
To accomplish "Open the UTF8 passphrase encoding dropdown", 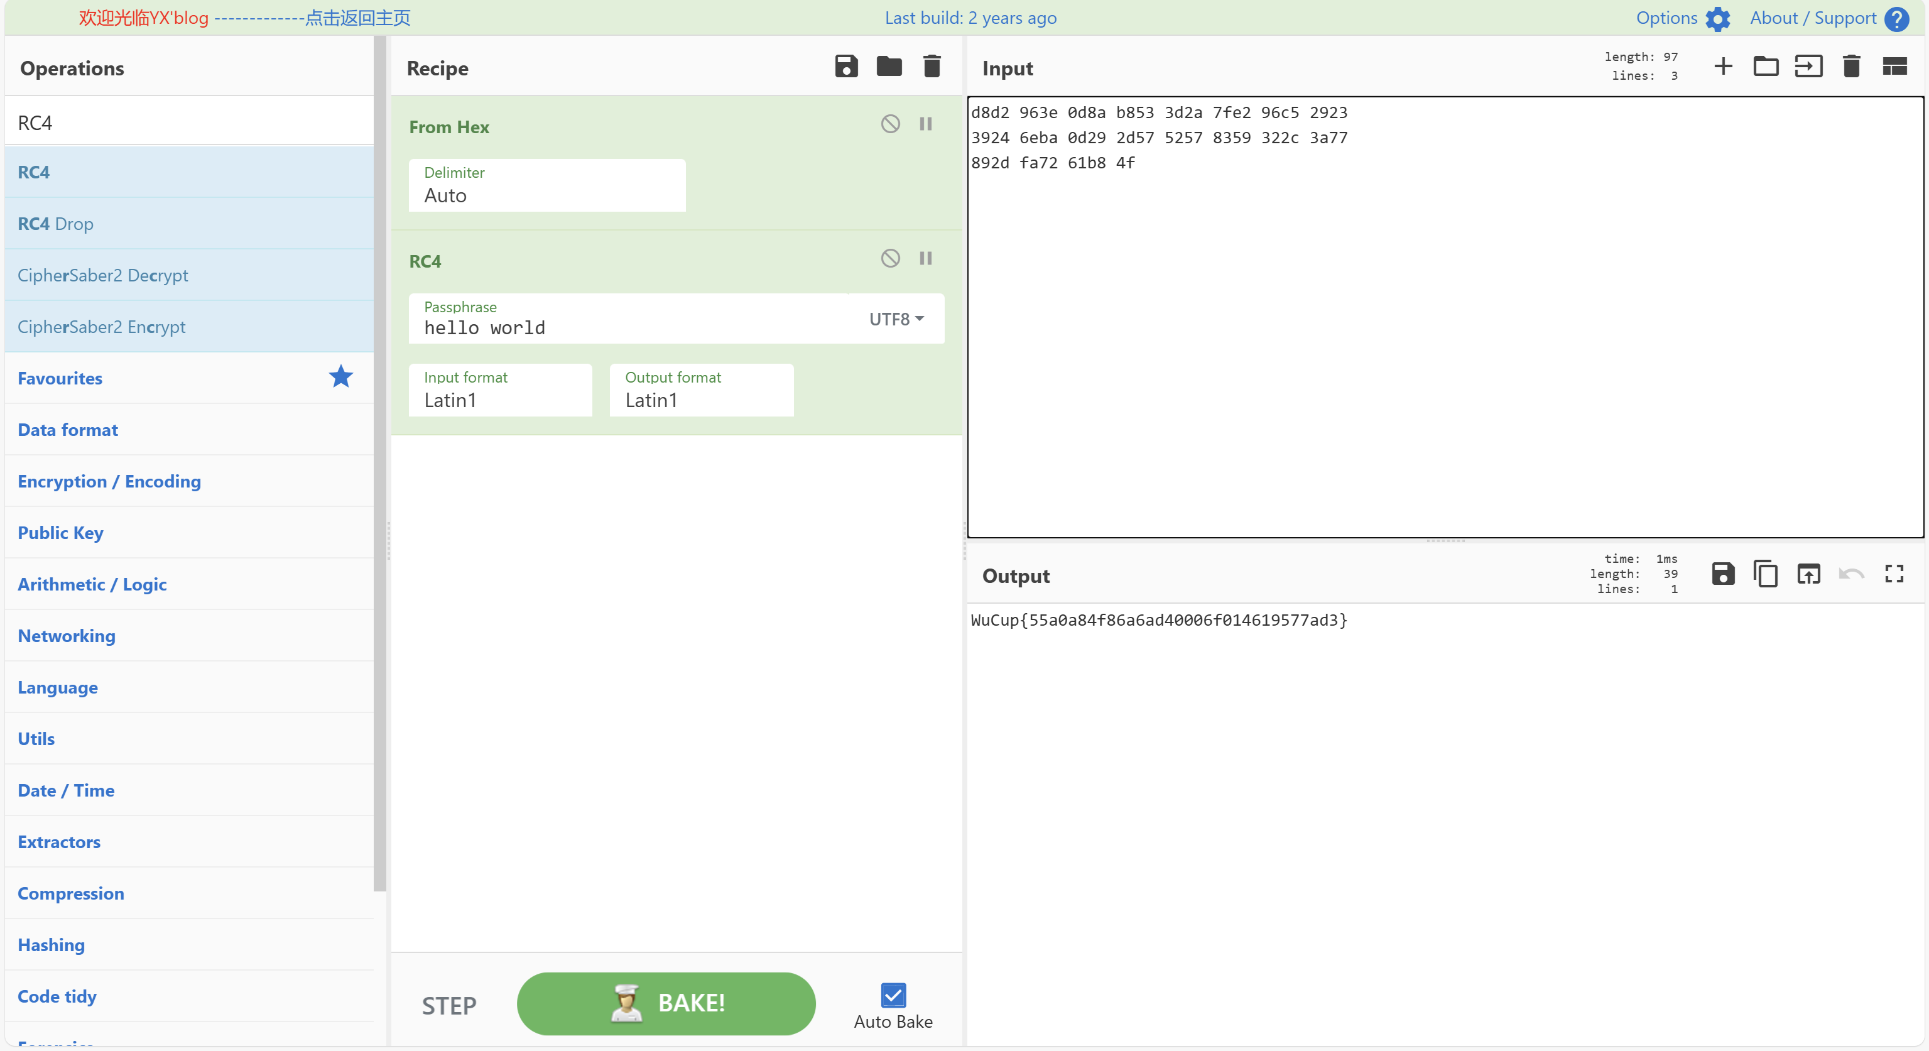I will tap(896, 319).
